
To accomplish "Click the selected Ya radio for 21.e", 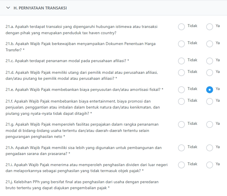I will tap(210, 90).
